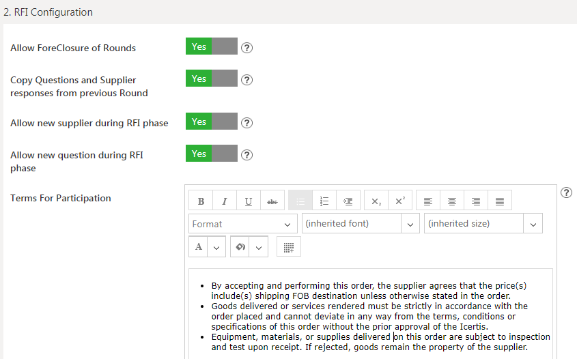Click help icon next to Copy Questions toggle
Screen dimensions: 577x359
tap(247, 80)
